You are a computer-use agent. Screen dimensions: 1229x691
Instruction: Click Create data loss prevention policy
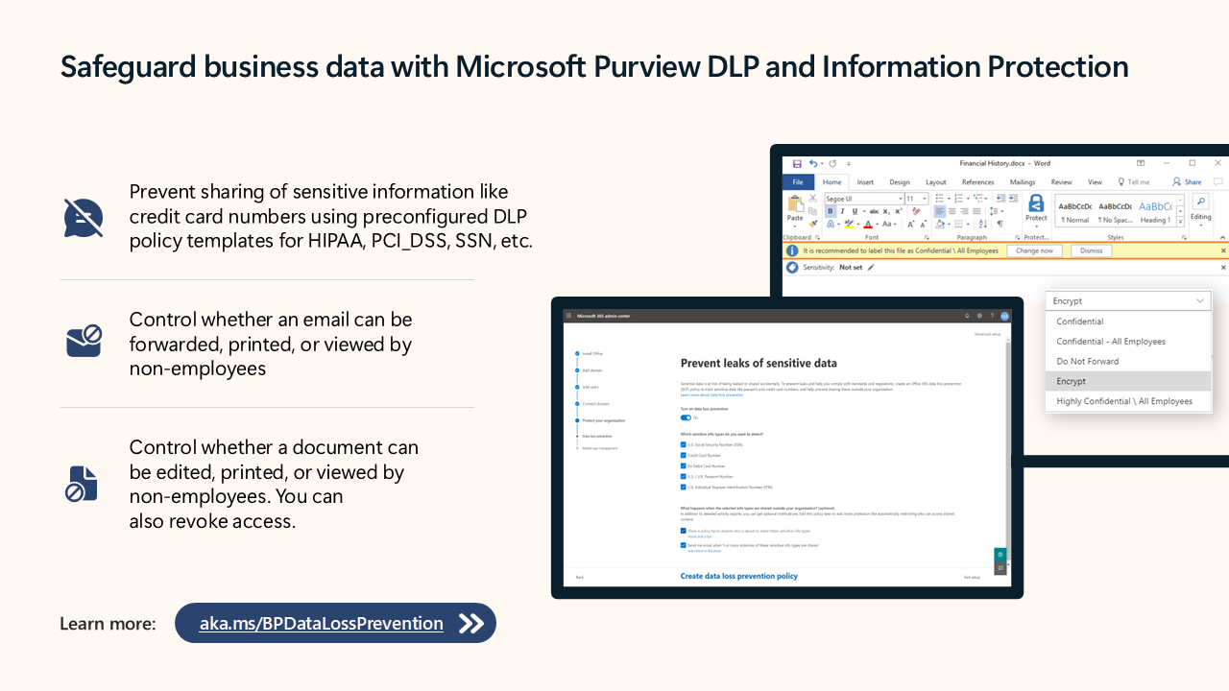click(x=738, y=576)
